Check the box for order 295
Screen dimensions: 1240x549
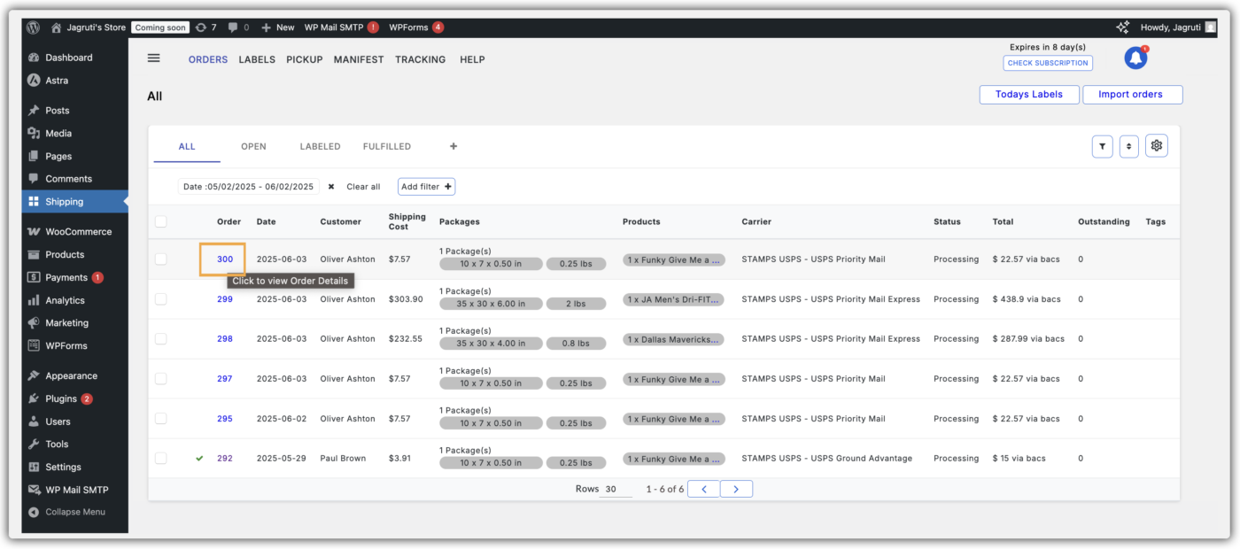click(160, 419)
